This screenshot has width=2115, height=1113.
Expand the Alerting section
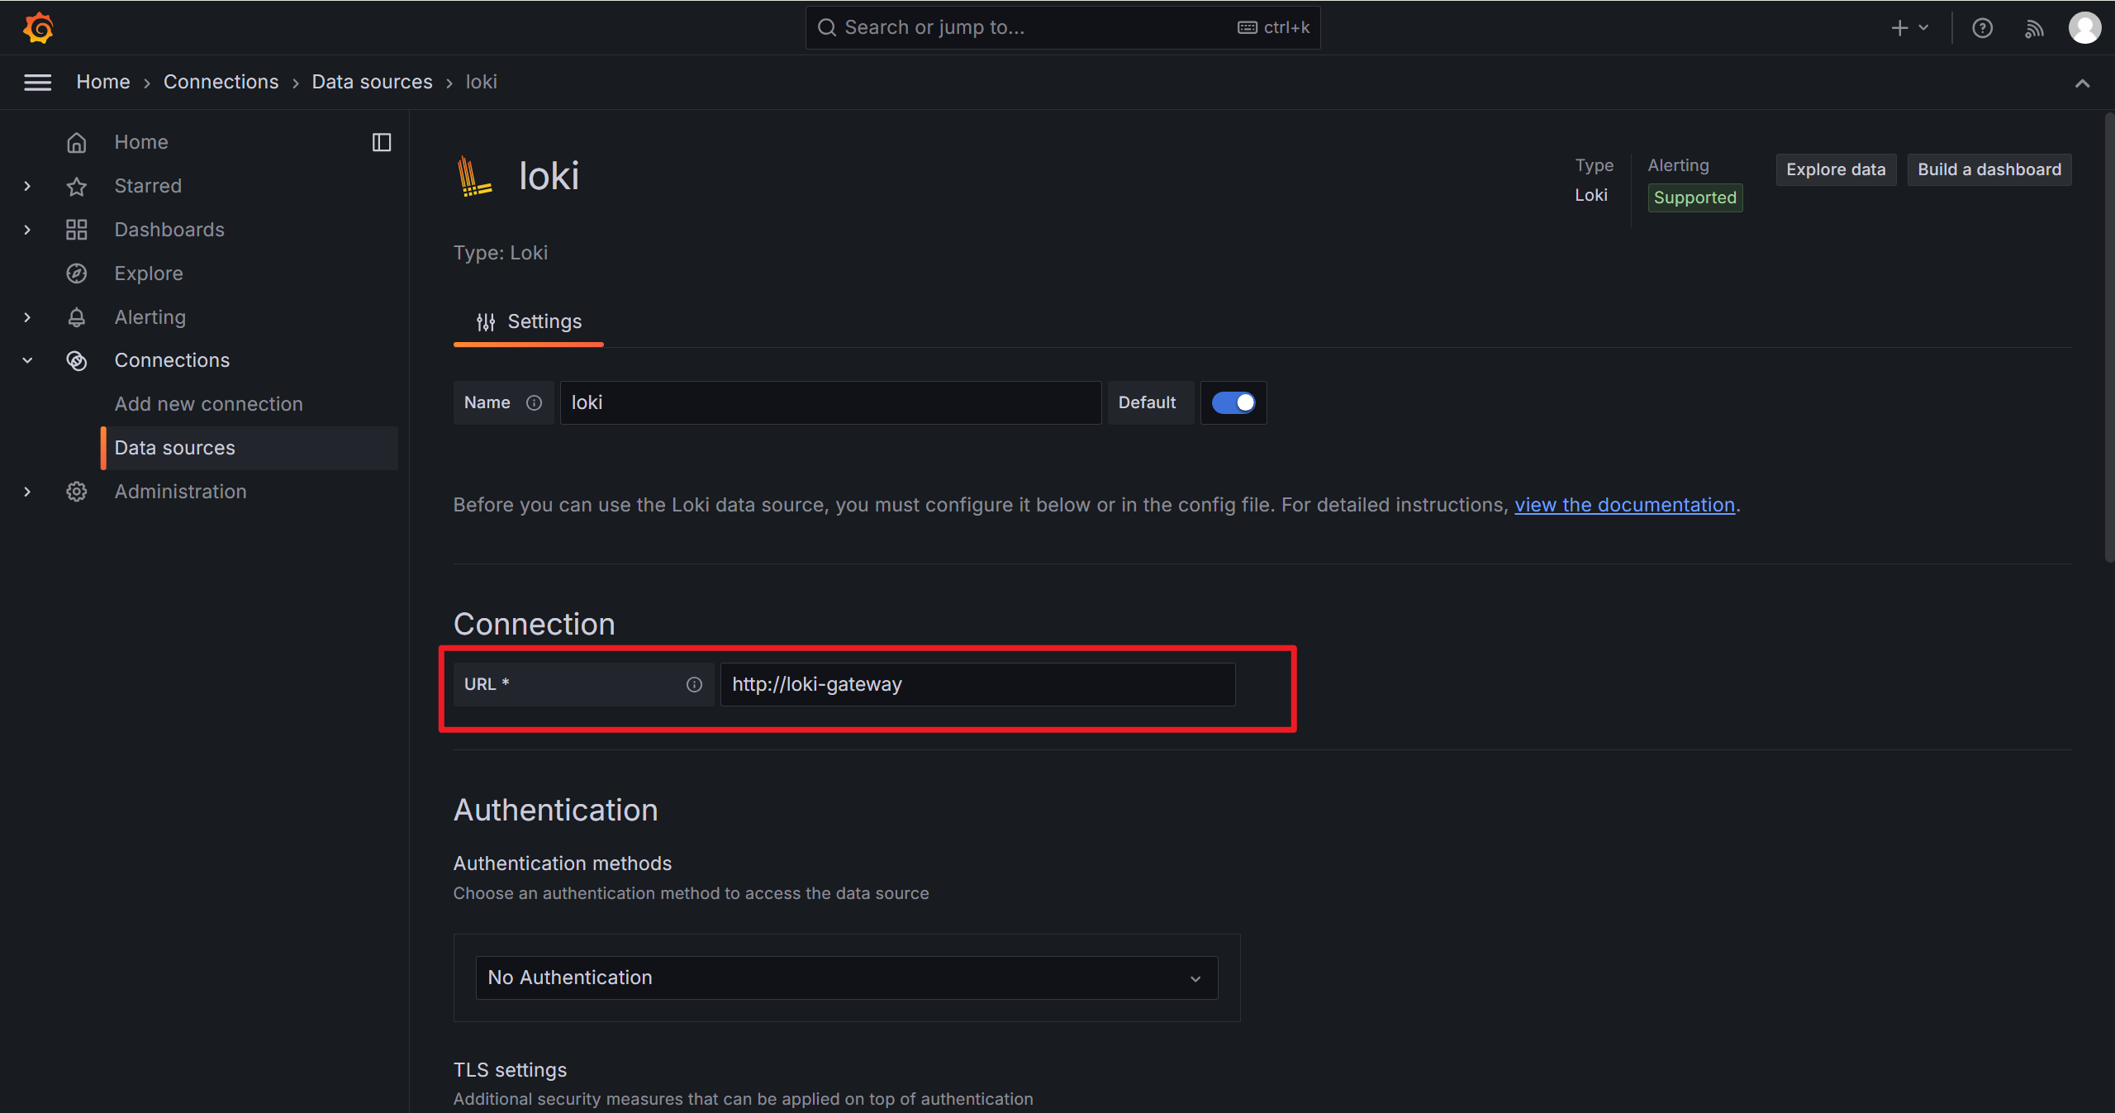click(27, 317)
